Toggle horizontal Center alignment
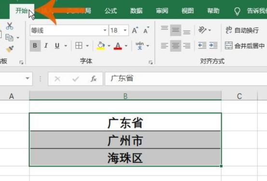The width and height of the screenshot is (267, 181). click(x=175, y=46)
